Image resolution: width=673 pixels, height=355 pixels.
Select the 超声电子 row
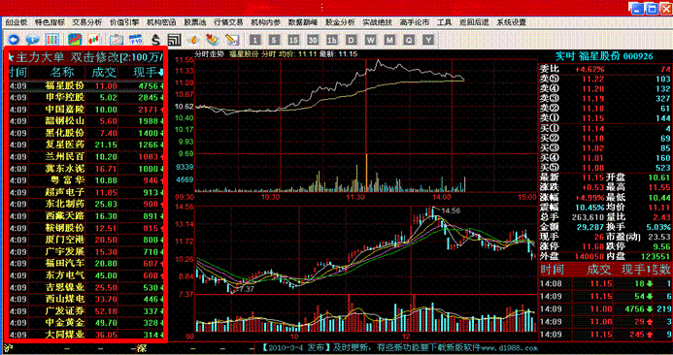tap(85, 193)
